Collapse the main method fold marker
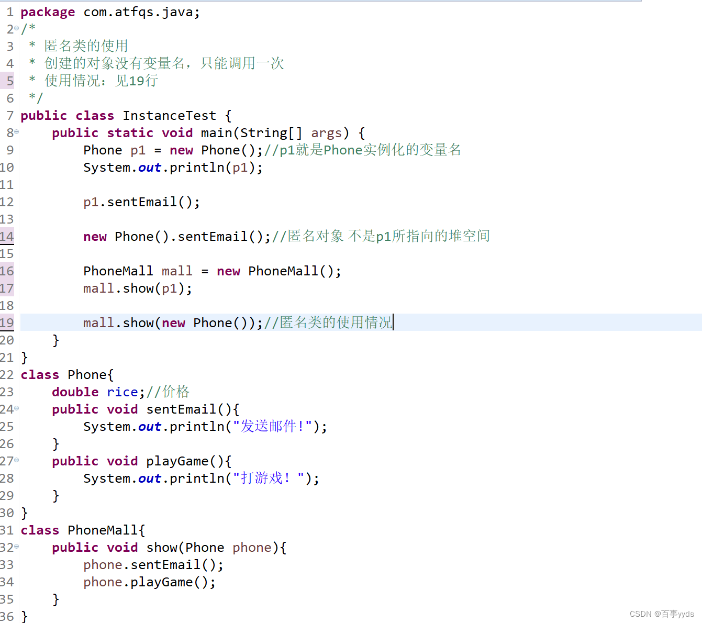The height and width of the screenshot is (623, 702). pyautogui.click(x=16, y=132)
